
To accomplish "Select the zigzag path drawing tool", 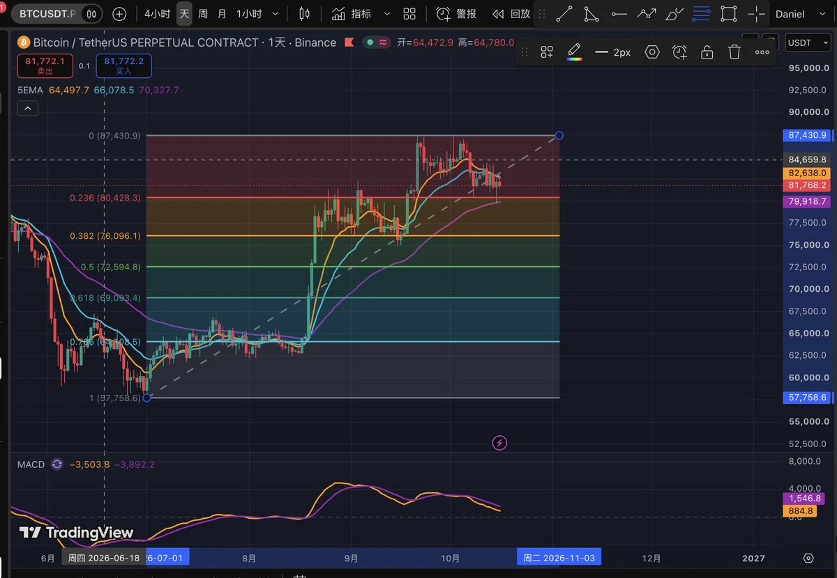I will click(647, 14).
